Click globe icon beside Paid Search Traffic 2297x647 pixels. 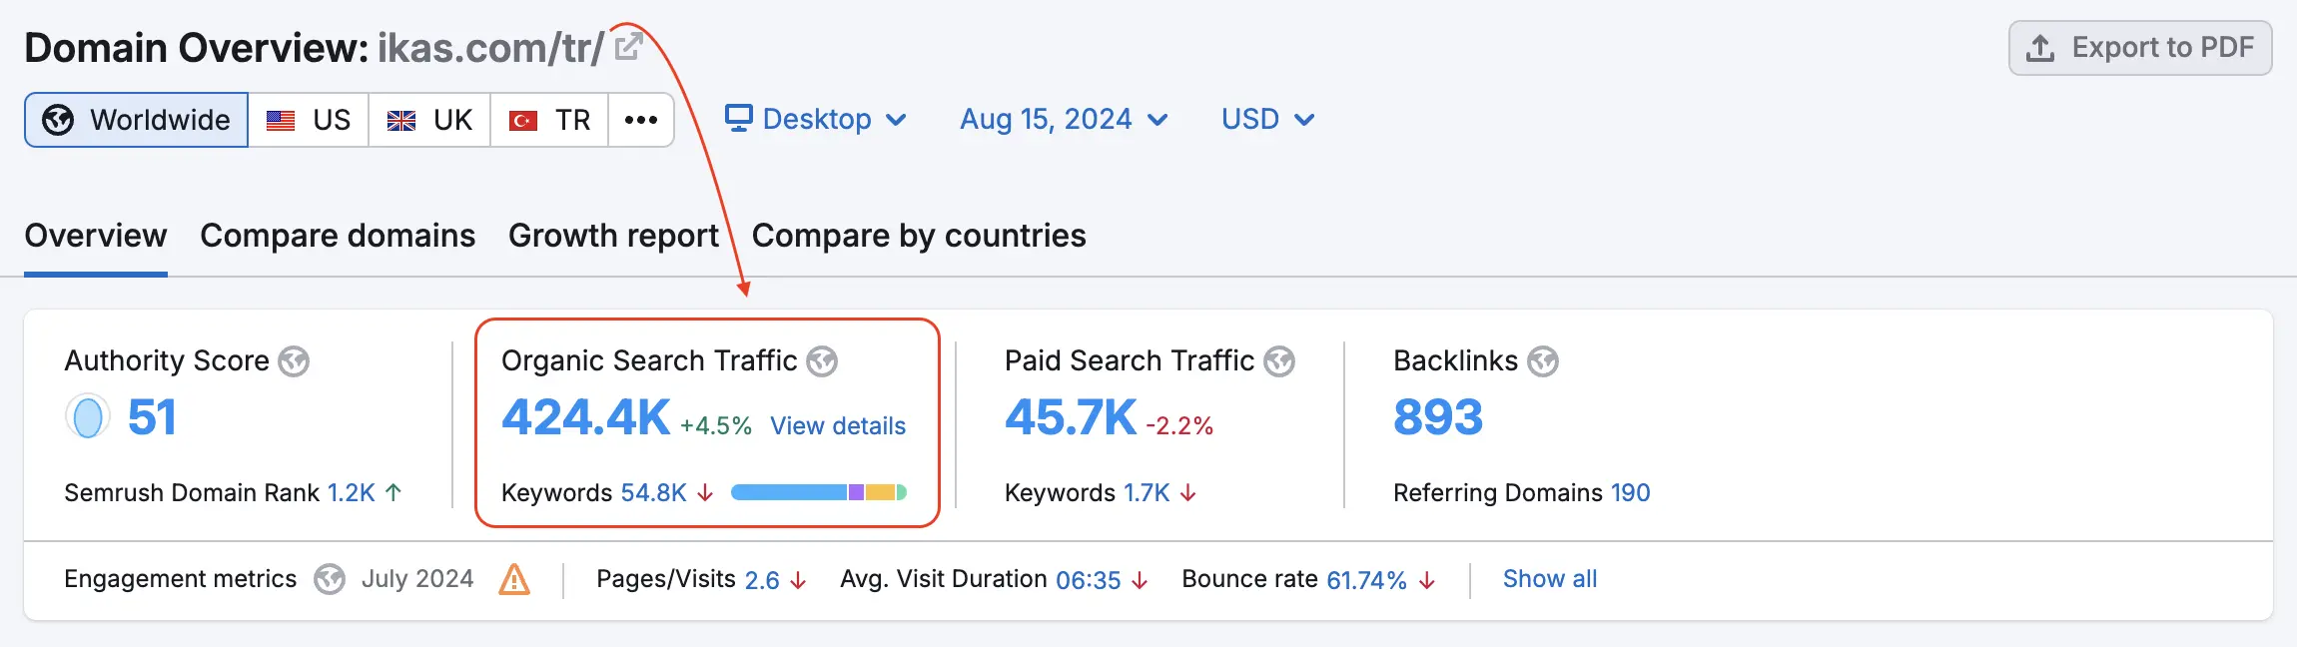[1279, 361]
